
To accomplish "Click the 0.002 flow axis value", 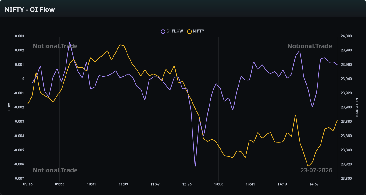I will pyautogui.click(x=20, y=50).
